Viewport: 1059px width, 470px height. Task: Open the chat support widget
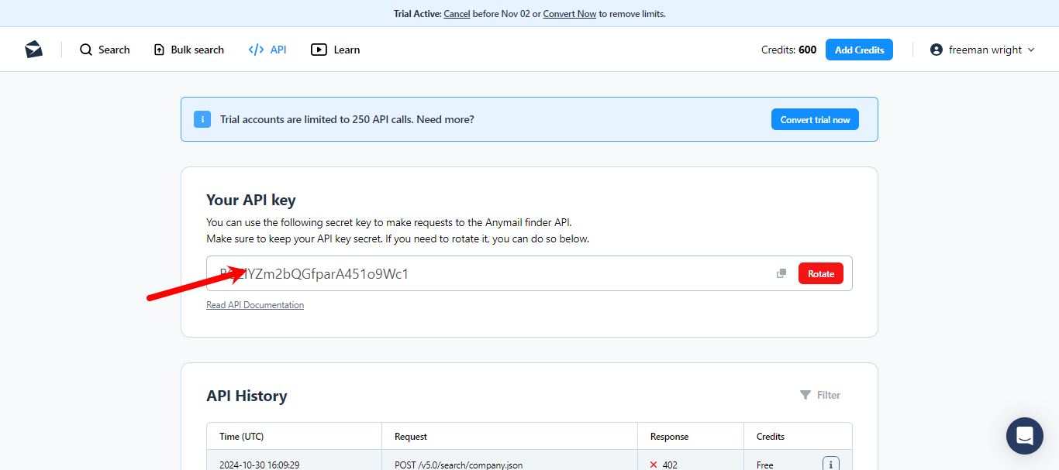[1025, 435]
